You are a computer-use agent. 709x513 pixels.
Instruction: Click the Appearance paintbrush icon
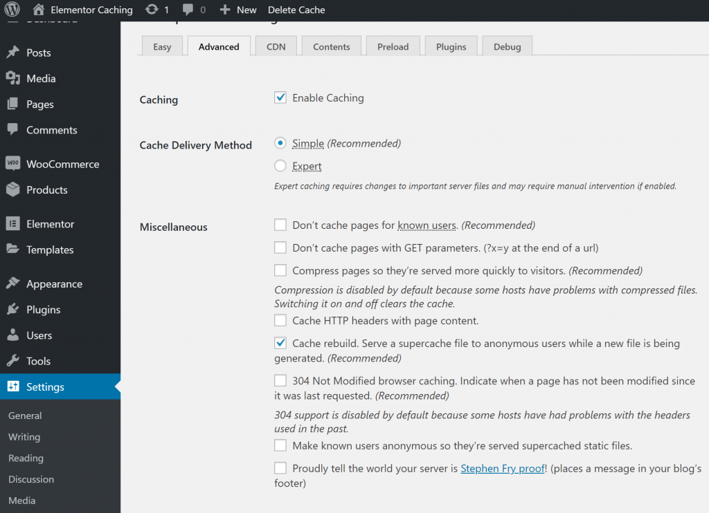pos(12,284)
